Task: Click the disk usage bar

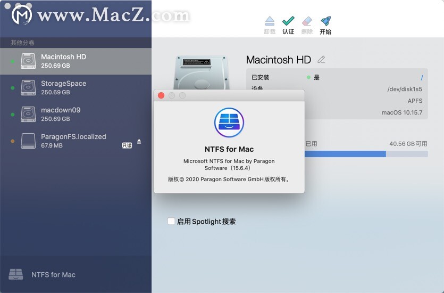Action: click(366, 154)
